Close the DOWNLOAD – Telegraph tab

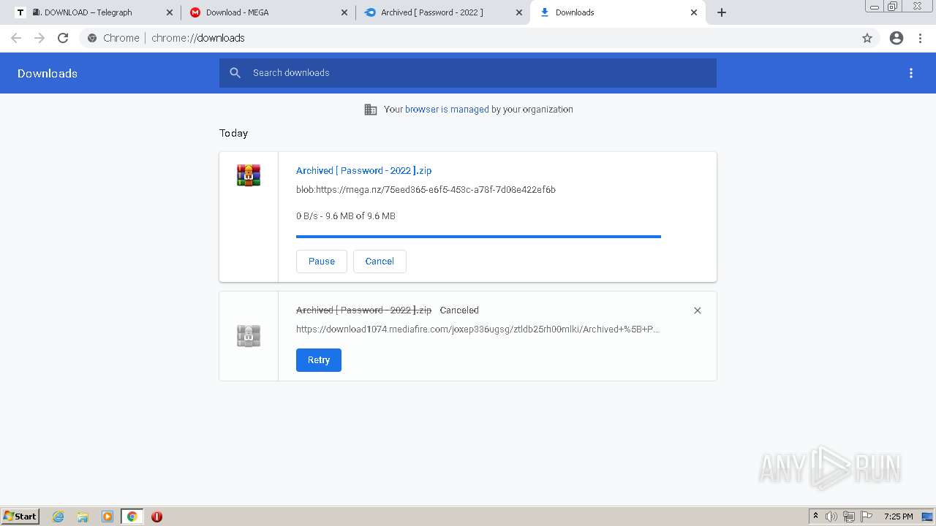(170, 12)
